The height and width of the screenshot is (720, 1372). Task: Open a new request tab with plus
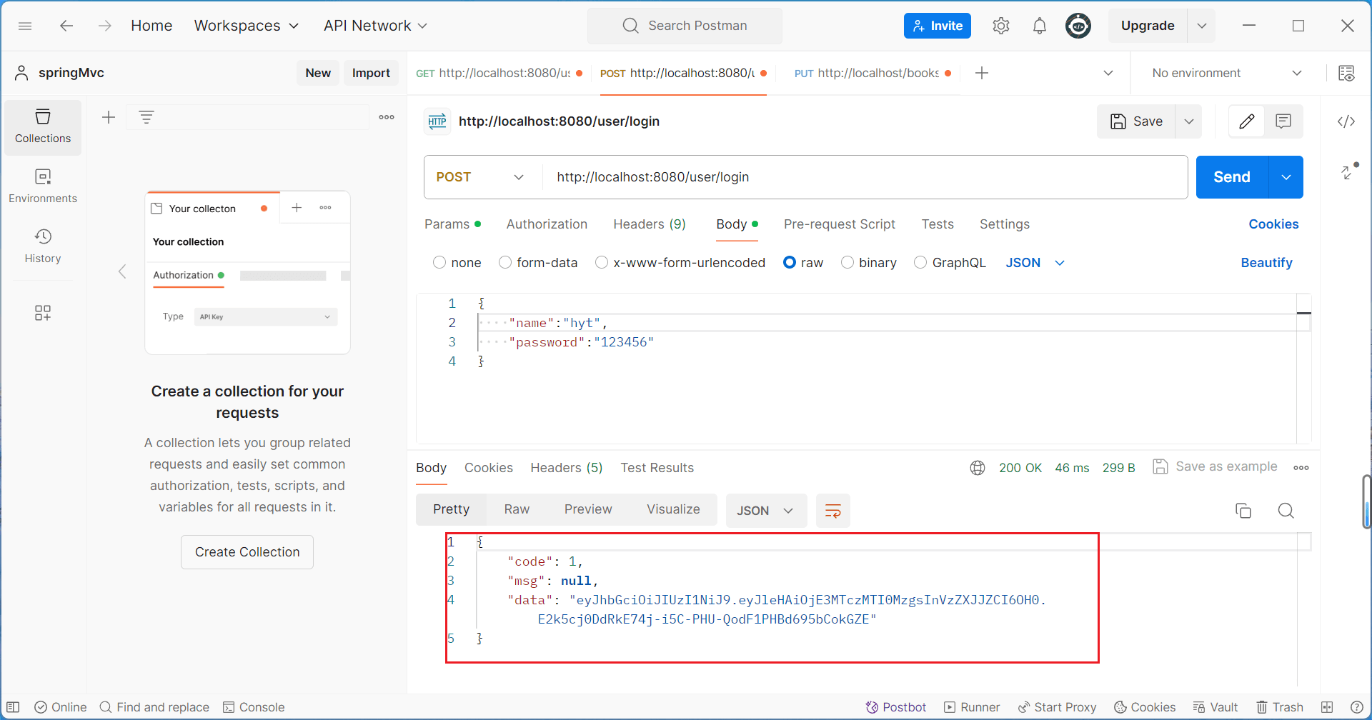(982, 73)
